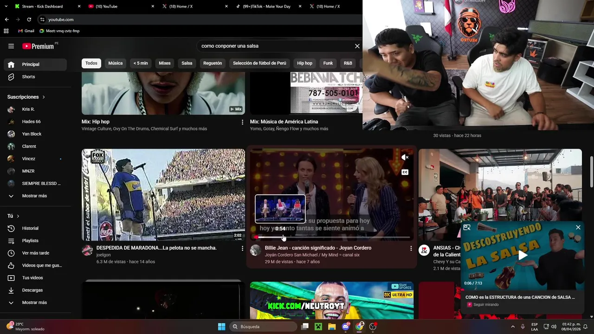Expand the Tú section arrow
Image resolution: width=594 pixels, height=334 pixels.
pyautogui.click(x=18, y=216)
